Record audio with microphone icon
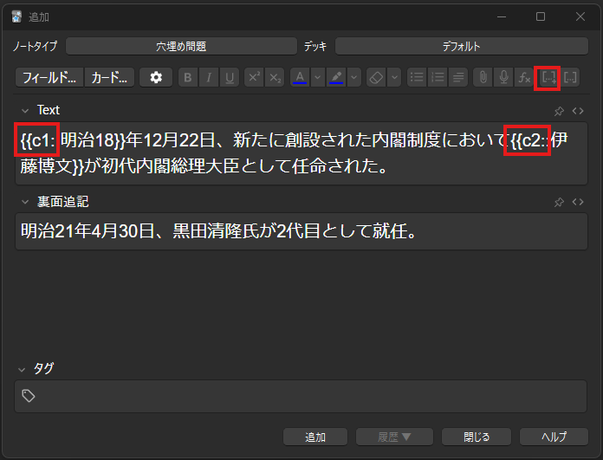This screenshot has width=603, height=460. tap(503, 77)
